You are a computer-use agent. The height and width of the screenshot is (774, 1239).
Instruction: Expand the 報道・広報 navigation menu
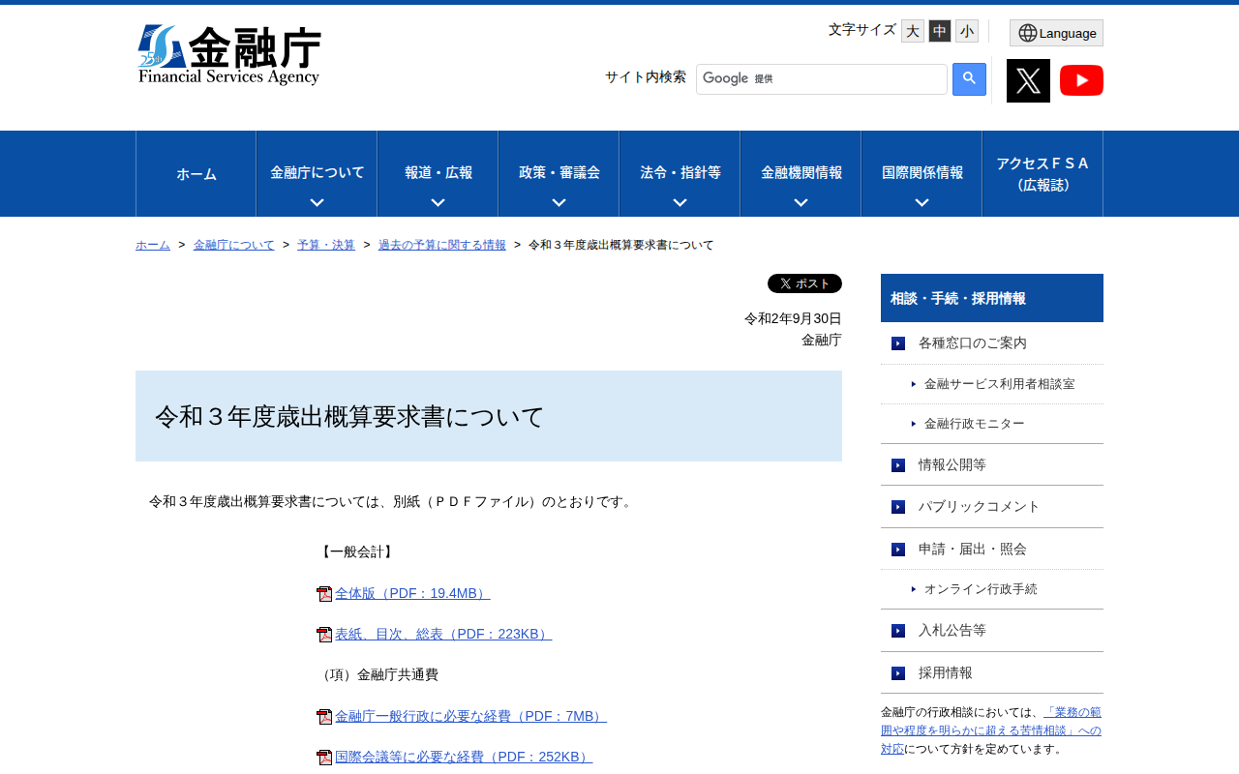point(438,173)
